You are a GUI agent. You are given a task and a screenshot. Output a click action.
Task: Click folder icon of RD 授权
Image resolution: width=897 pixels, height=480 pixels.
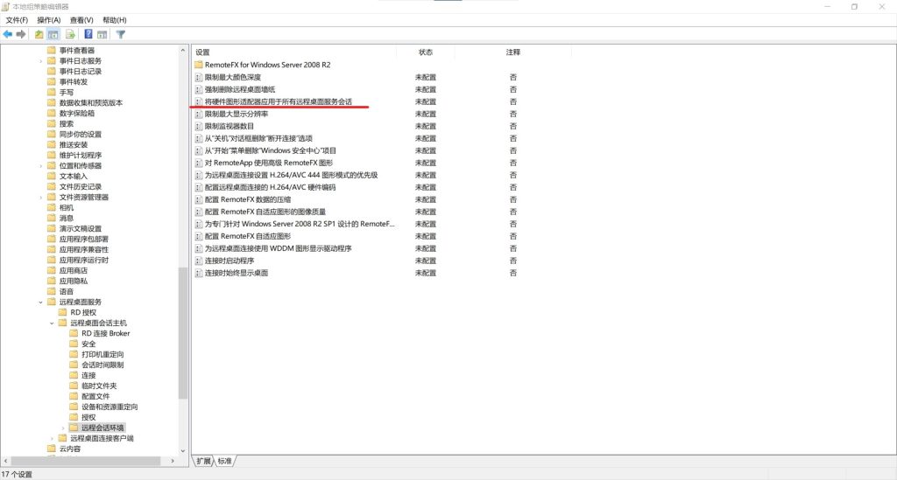point(62,312)
